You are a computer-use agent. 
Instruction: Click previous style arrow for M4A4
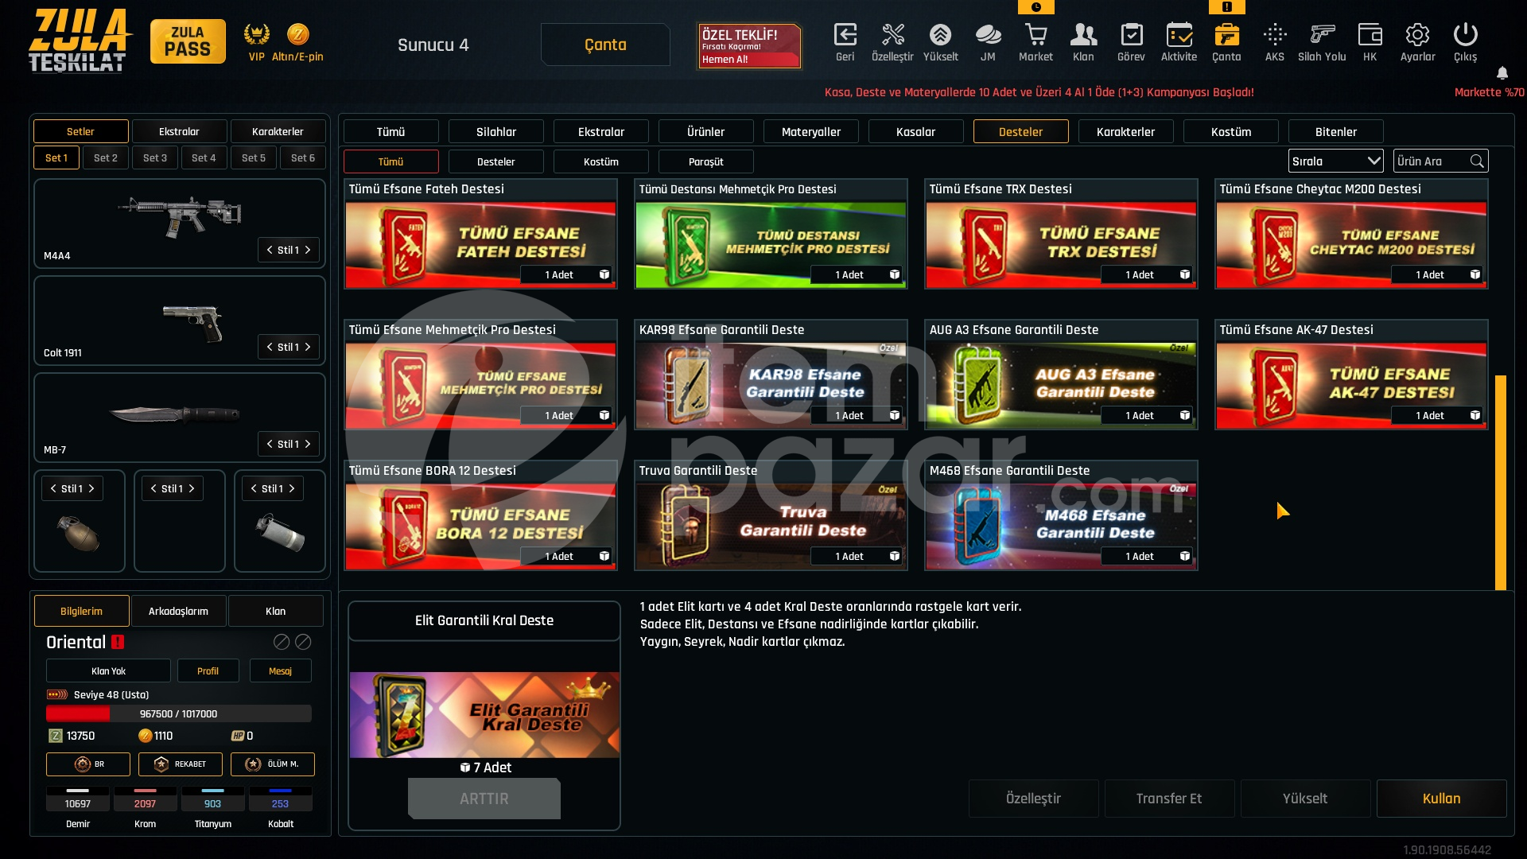click(x=270, y=250)
